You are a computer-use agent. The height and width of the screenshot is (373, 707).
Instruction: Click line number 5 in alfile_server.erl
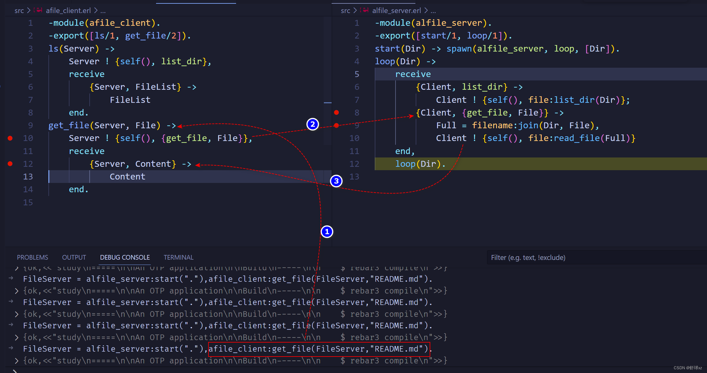tap(357, 74)
